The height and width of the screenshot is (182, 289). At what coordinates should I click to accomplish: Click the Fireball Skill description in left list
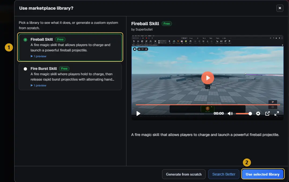70,48
